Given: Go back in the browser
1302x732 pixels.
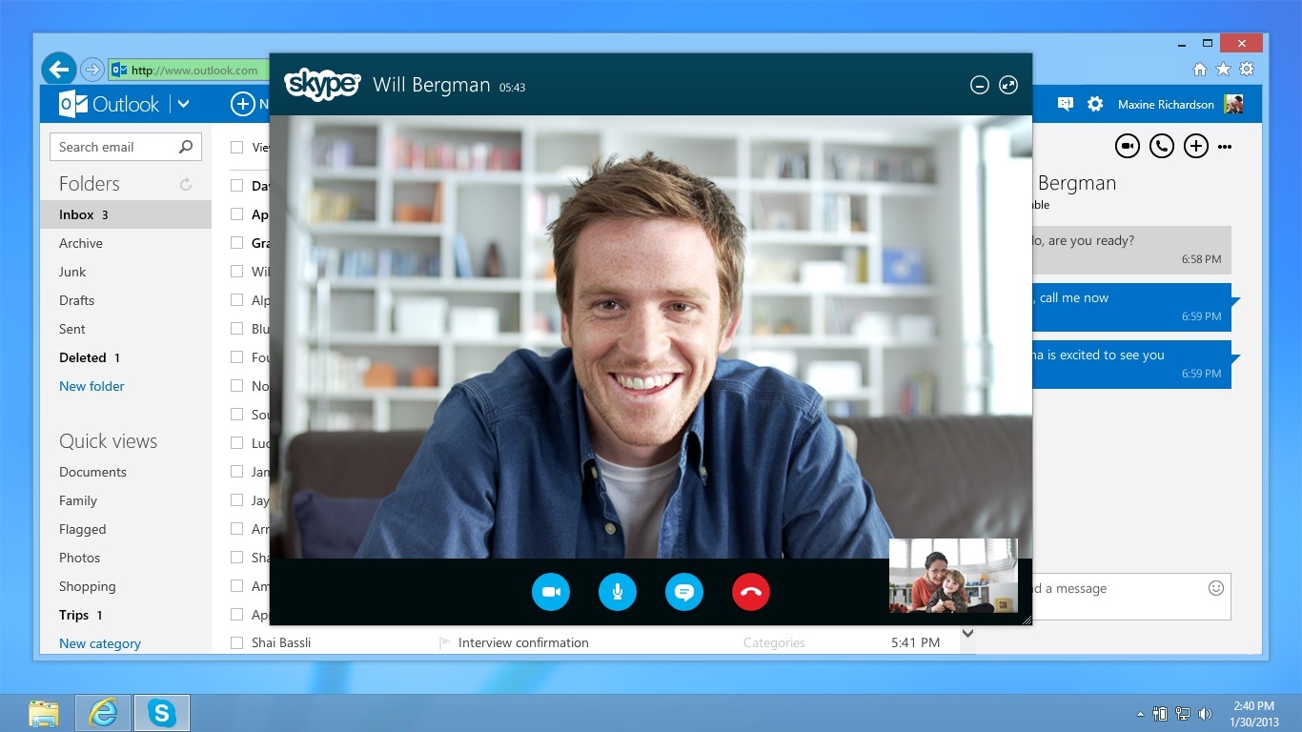Looking at the screenshot, I should (59, 69).
